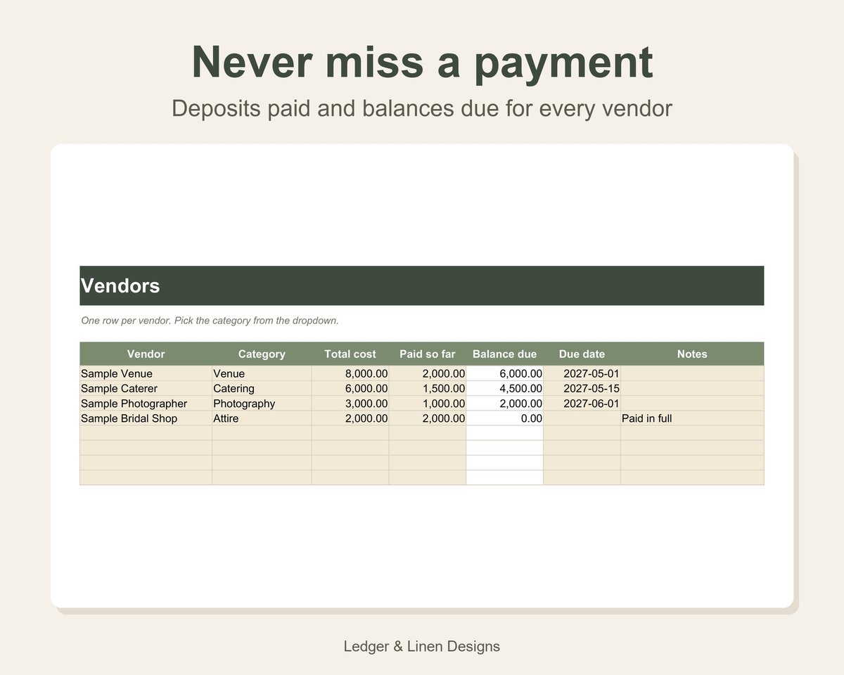
Task: Click the "Sample Caterer" vendor cell
Action: coord(146,388)
